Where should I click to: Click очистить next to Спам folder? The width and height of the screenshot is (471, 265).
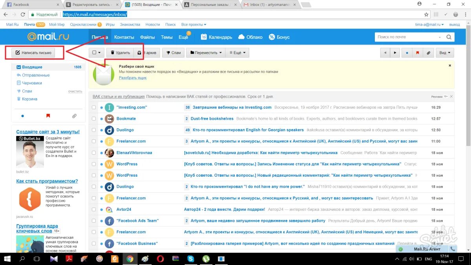pos(75,91)
